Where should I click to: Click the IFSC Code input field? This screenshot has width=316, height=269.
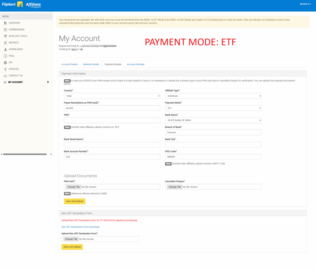[x=213, y=157]
